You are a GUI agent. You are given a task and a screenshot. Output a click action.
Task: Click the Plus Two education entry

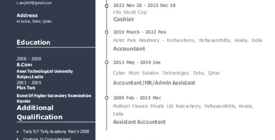(26, 88)
